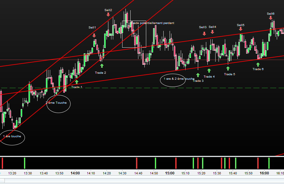Click the "Trade 4" annotation

(x=209, y=77)
